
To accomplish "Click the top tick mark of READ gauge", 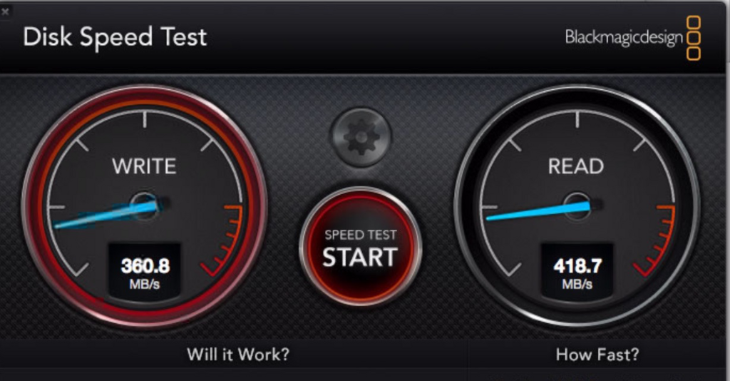I will pyautogui.click(x=577, y=119).
